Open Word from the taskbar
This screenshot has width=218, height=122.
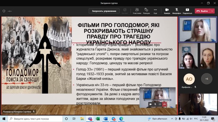click(106, 119)
